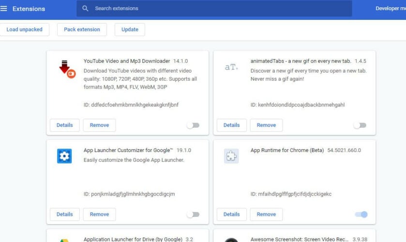Viewport: 406px width, 242px height.
Task: Click the Developer mode label
Action: (x=391, y=8)
